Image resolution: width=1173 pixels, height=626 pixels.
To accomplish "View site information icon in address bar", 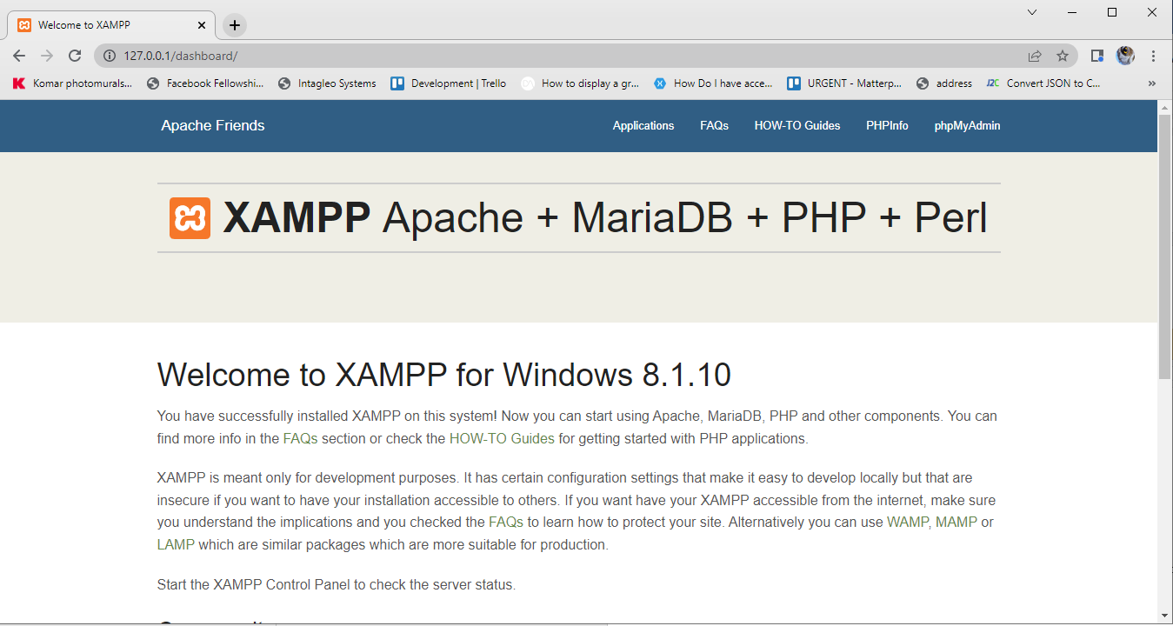I will point(110,56).
